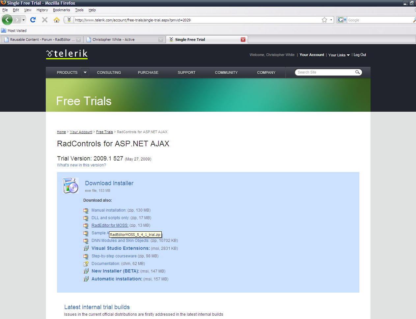Click the zip icon beside DNN Modules

(86, 241)
